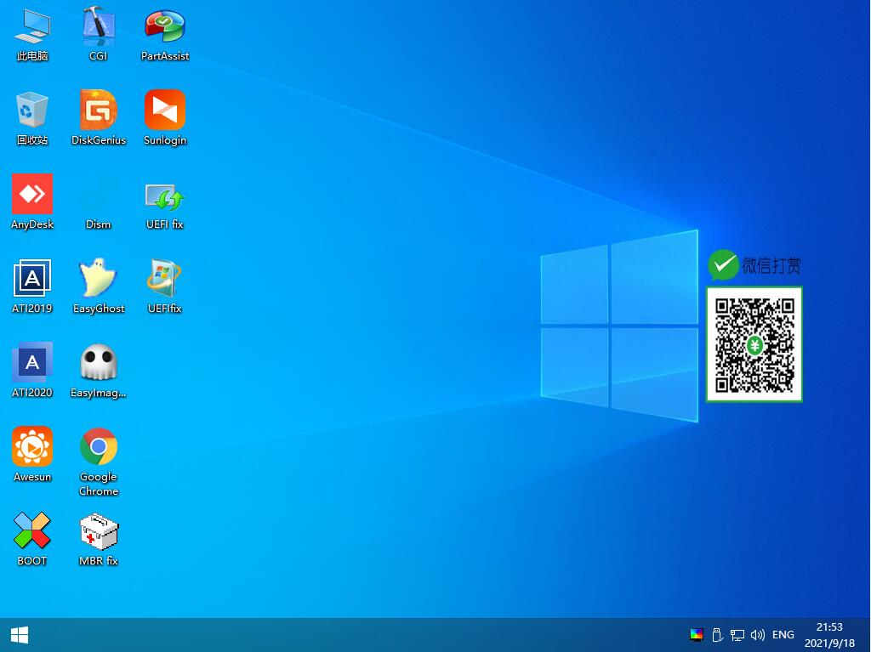Open the Windows Start menu

click(x=18, y=634)
